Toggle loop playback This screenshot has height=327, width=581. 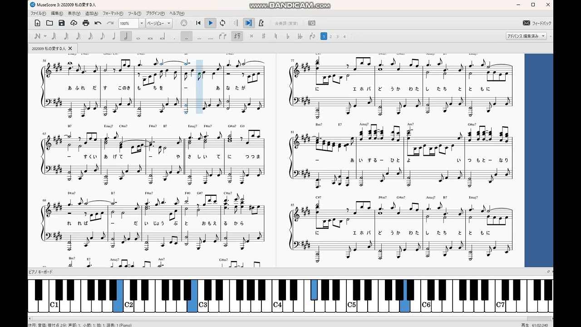click(x=222, y=23)
